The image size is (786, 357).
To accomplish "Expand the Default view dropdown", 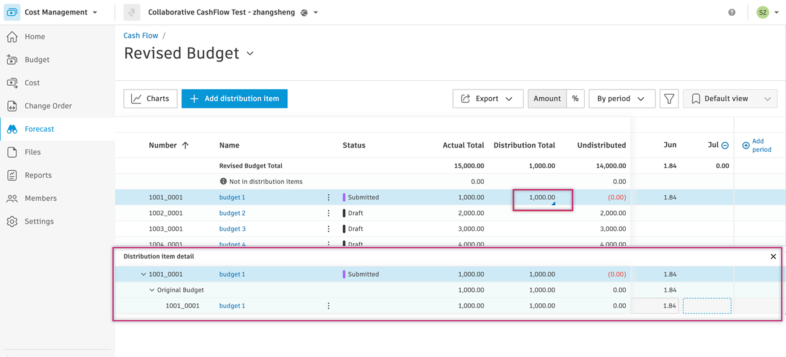I will tap(730, 98).
